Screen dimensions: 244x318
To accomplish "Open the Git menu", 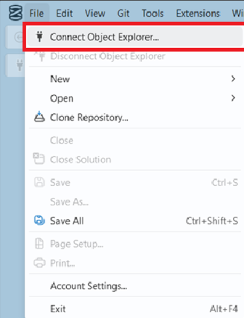I will (123, 13).
